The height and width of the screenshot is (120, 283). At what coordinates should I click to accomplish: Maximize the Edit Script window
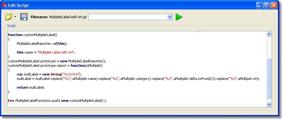tap(267, 5)
